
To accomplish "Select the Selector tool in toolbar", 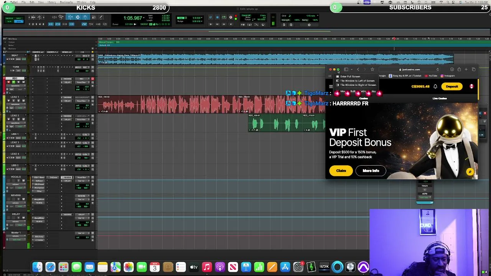I will click(77, 17).
